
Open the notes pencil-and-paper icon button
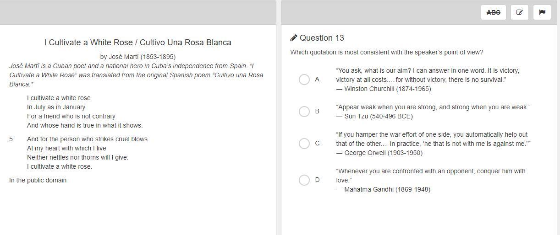tap(519, 12)
